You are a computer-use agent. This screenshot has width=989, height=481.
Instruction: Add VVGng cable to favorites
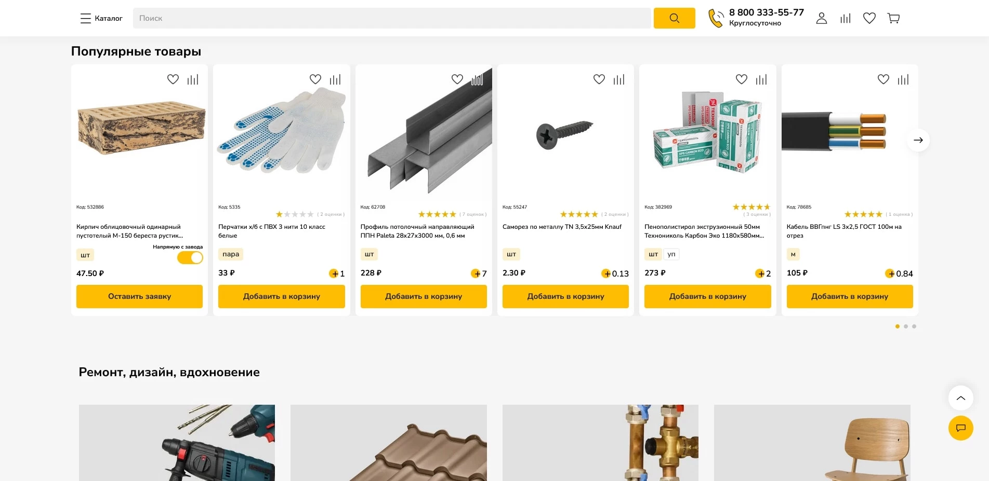883,79
